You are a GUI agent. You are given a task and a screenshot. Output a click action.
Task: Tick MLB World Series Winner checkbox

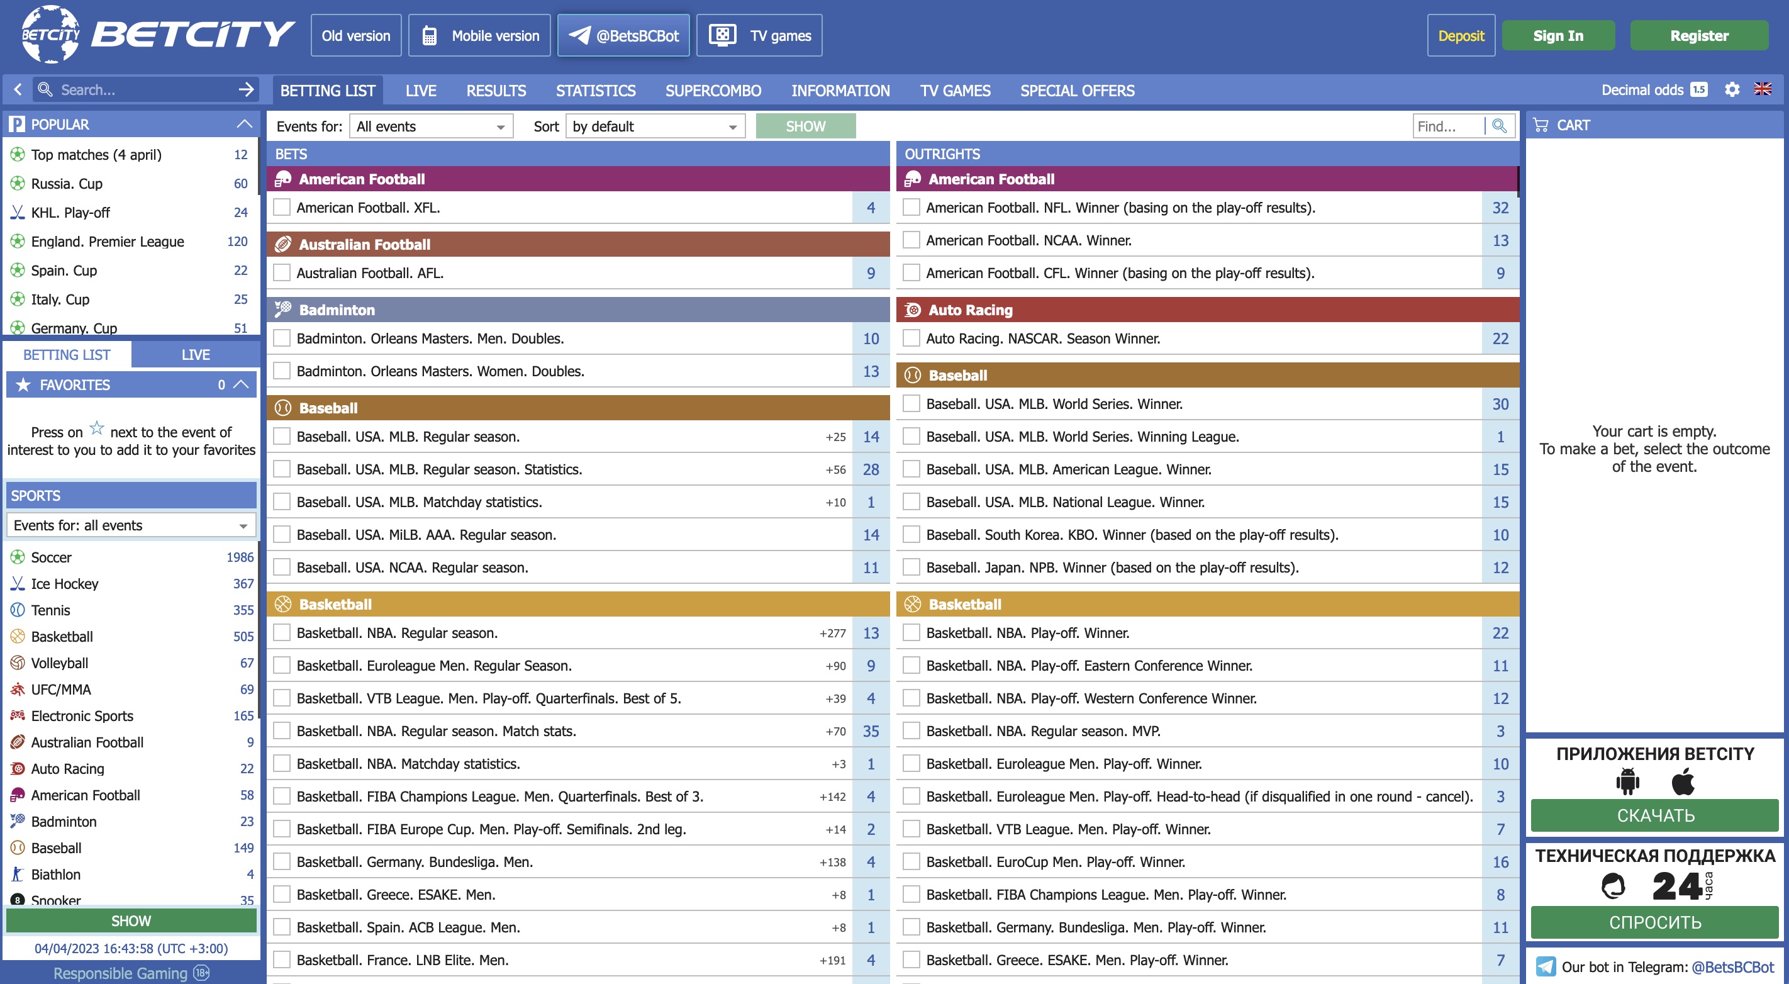[x=911, y=403]
